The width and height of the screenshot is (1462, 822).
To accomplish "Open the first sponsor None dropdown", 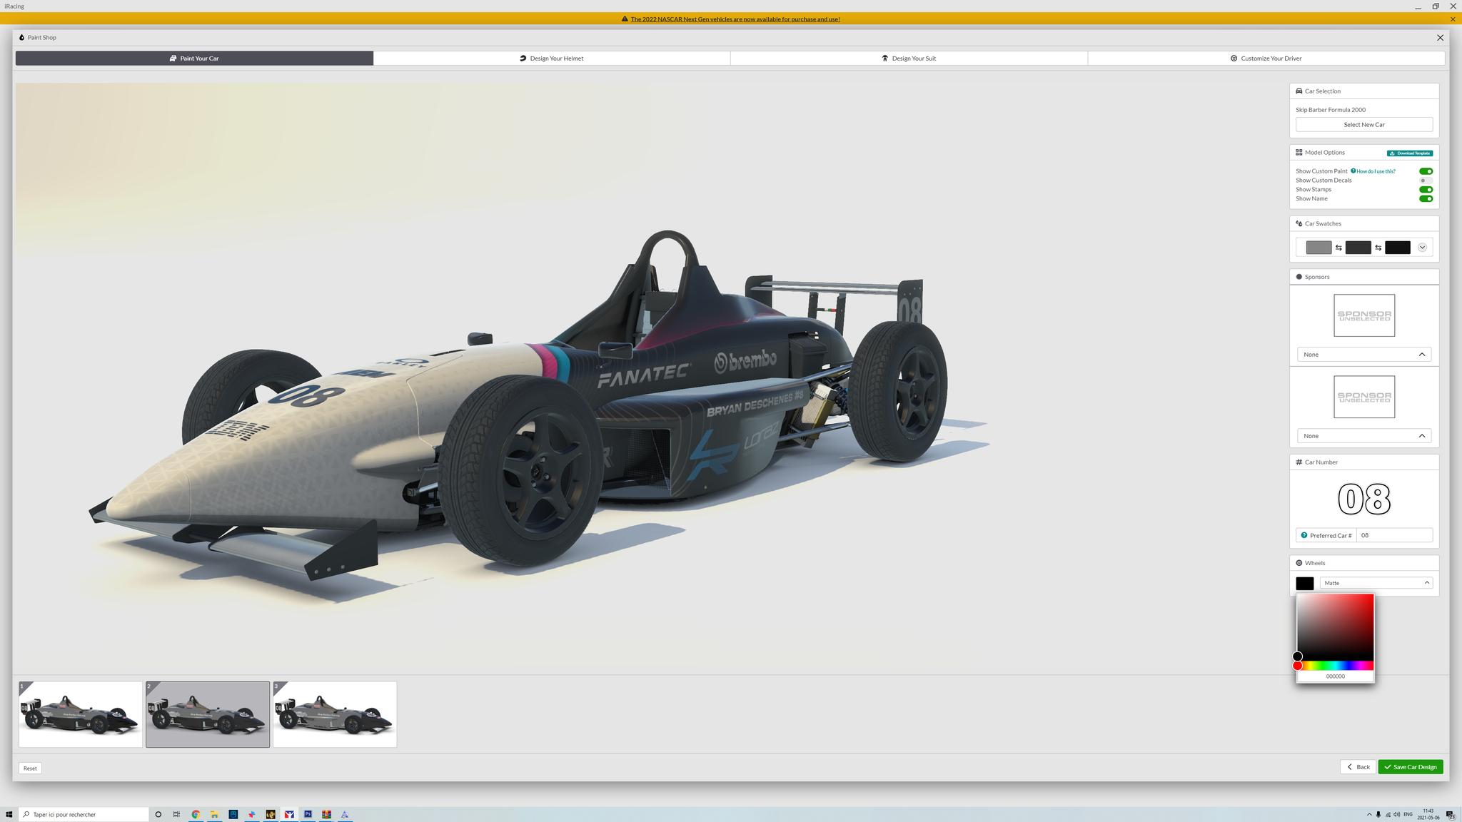I will coord(1363,354).
